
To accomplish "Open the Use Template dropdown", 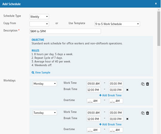I will (117, 24).
